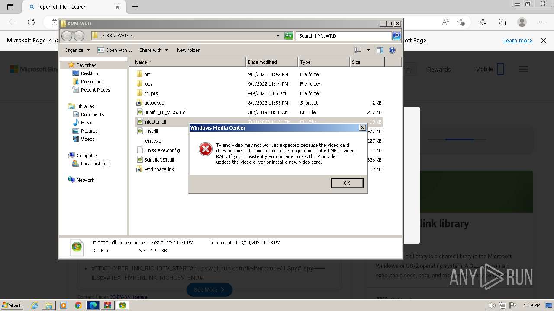
Task: Create a New folder
Action: click(x=188, y=50)
